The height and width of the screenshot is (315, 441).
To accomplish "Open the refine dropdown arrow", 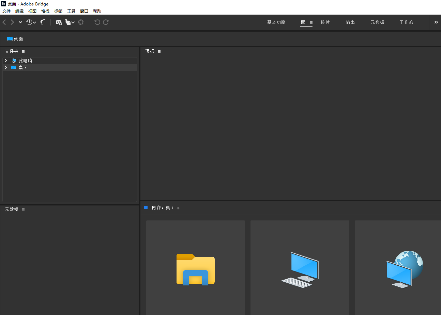I will click(73, 22).
